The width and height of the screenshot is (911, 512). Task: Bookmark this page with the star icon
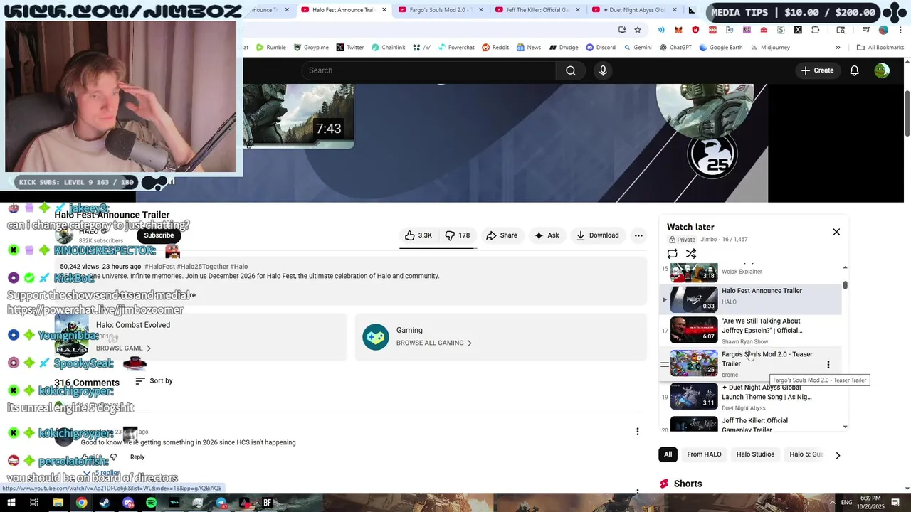[x=638, y=30]
